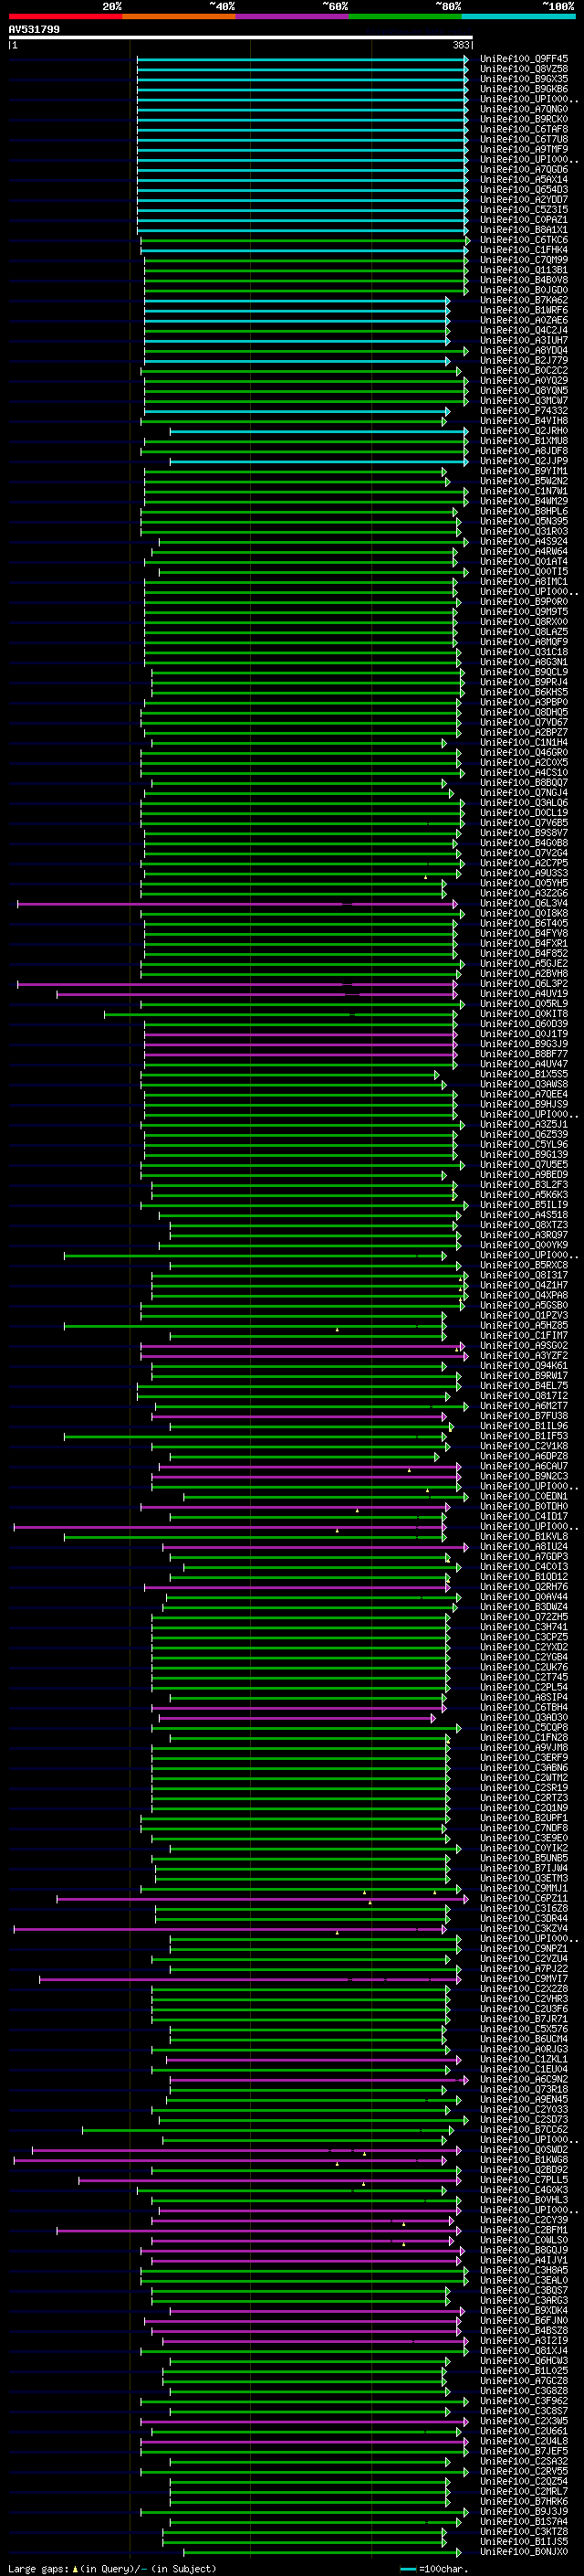
Task: Click the white AV531799 query length bar
Action: 241,37
